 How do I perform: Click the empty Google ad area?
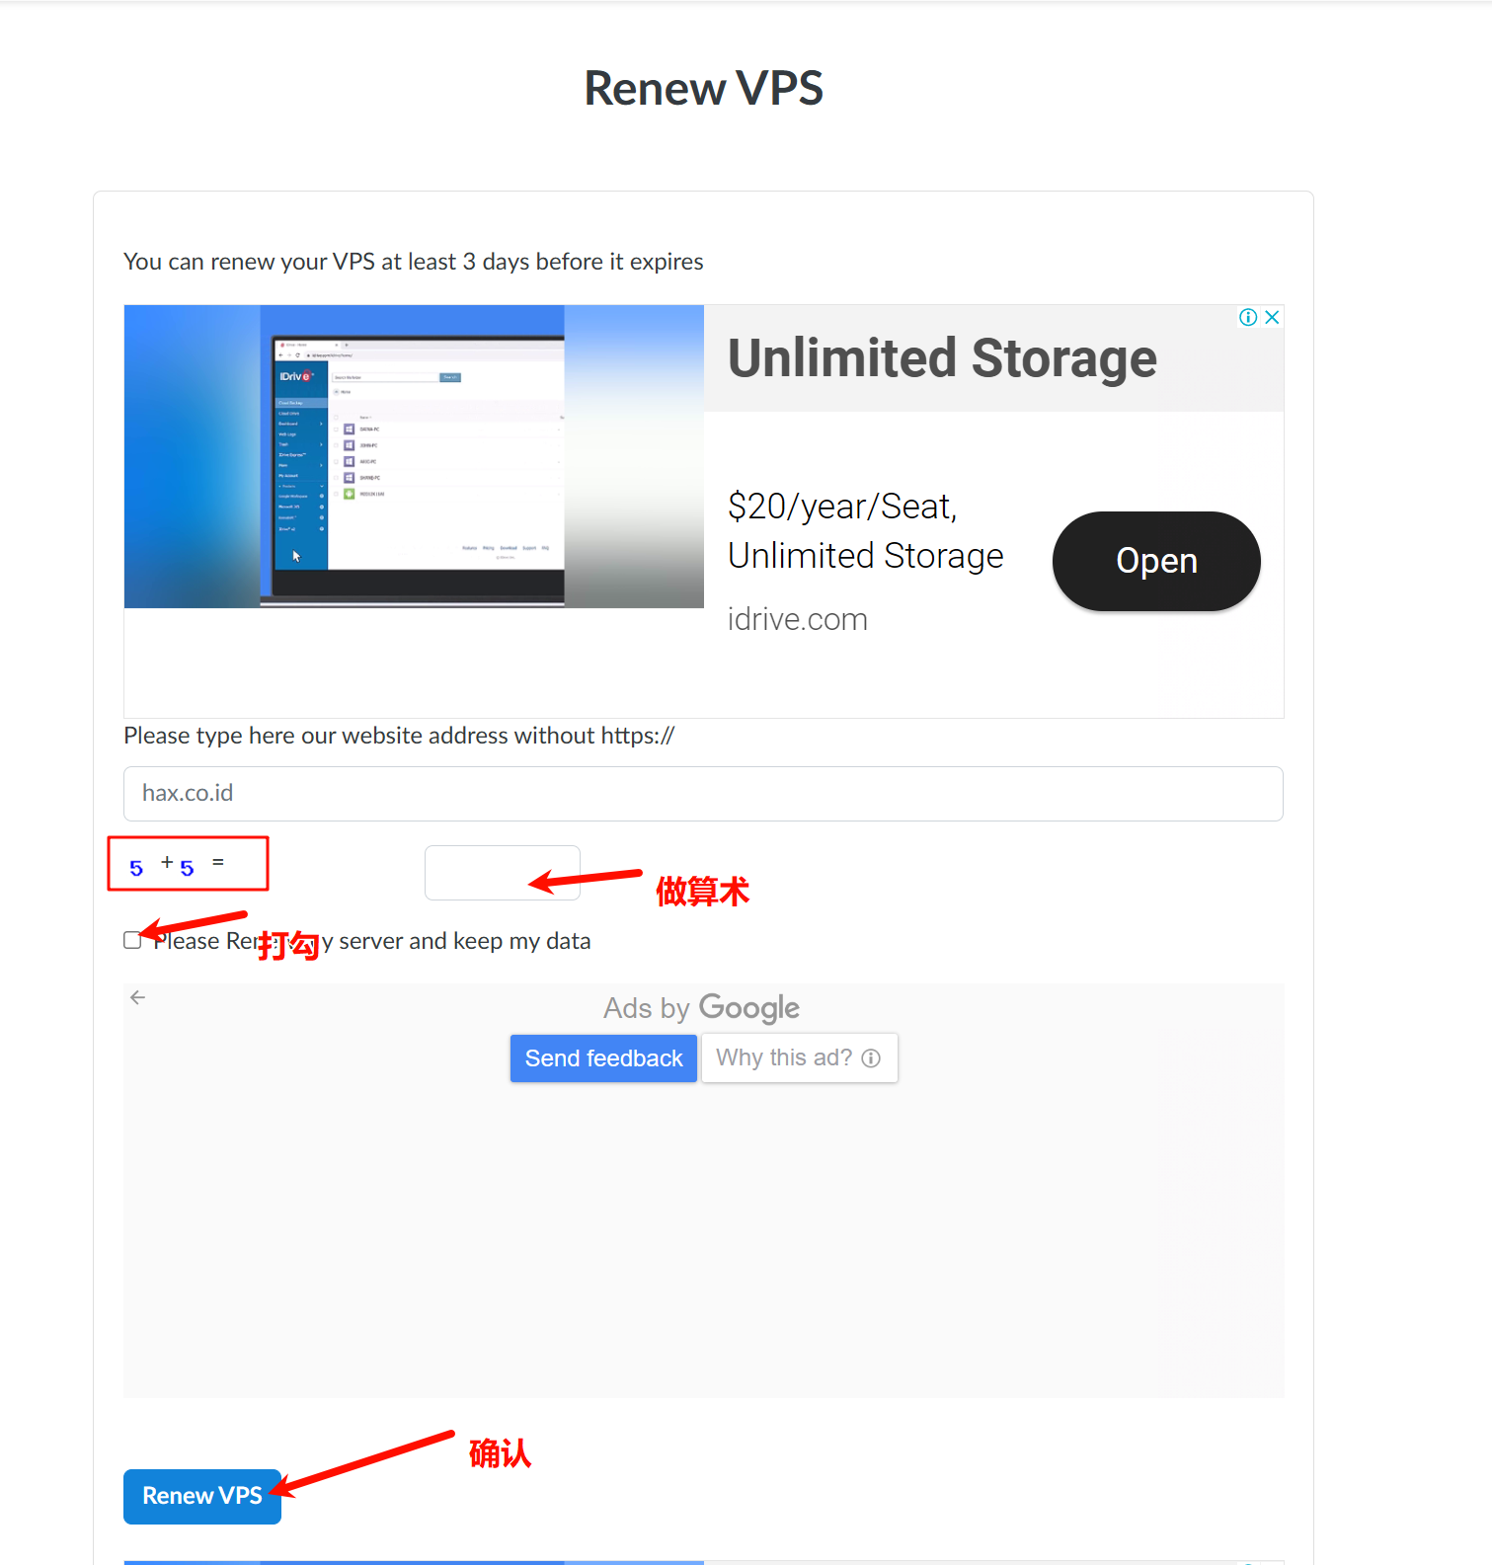tap(703, 1239)
